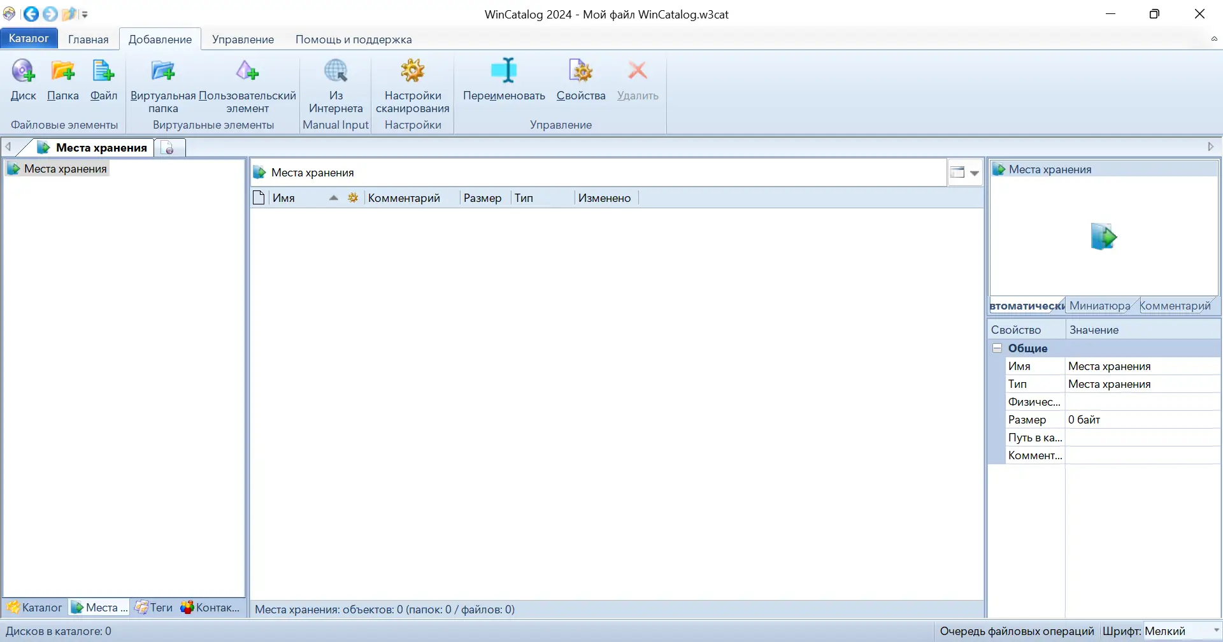Click the Переименовать rename icon
1223x642 pixels.
[x=504, y=71]
